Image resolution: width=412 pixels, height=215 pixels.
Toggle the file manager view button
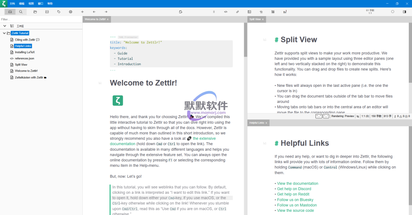pyautogui.click(x=10, y=12)
